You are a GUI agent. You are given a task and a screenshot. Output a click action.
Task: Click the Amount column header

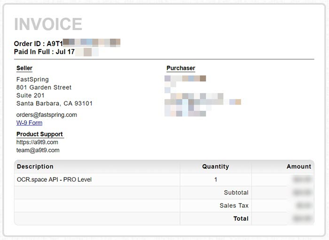[299, 166]
